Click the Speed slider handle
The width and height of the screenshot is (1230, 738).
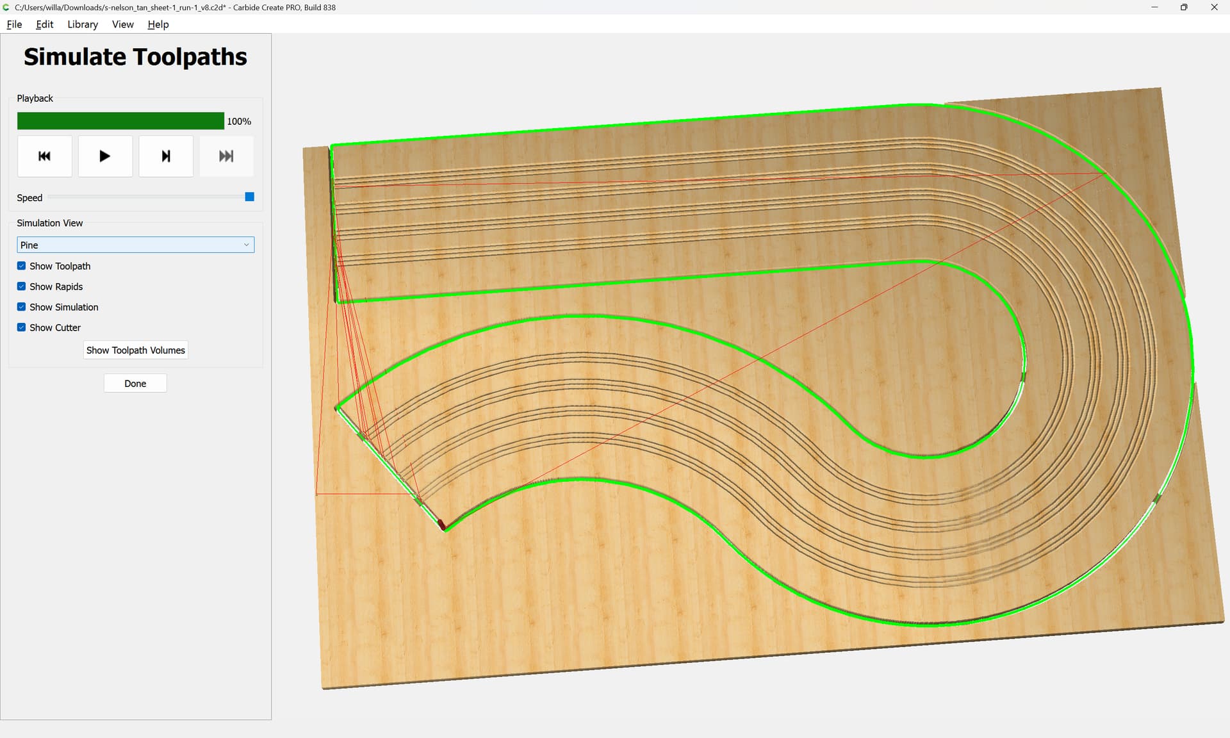[x=250, y=197]
